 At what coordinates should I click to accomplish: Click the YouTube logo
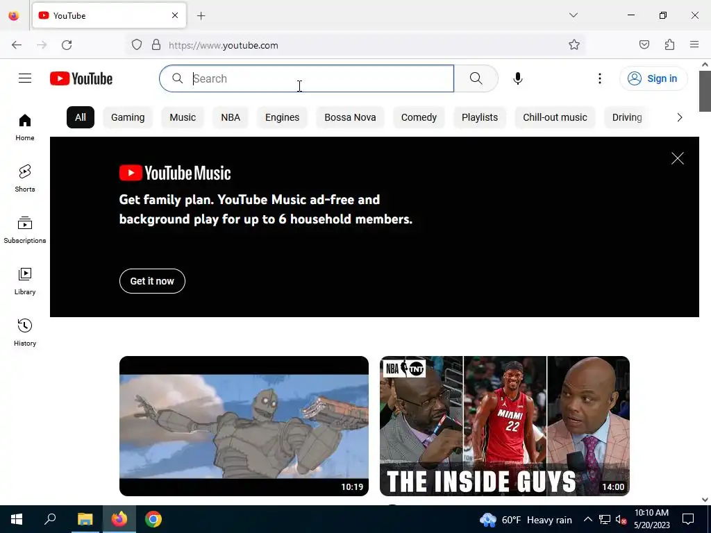(81, 78)
